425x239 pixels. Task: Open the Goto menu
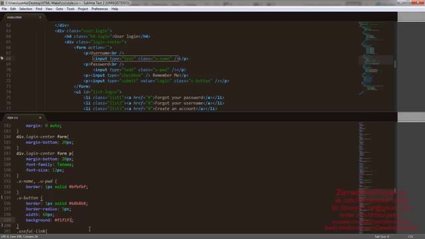click(x=59, y=9)
